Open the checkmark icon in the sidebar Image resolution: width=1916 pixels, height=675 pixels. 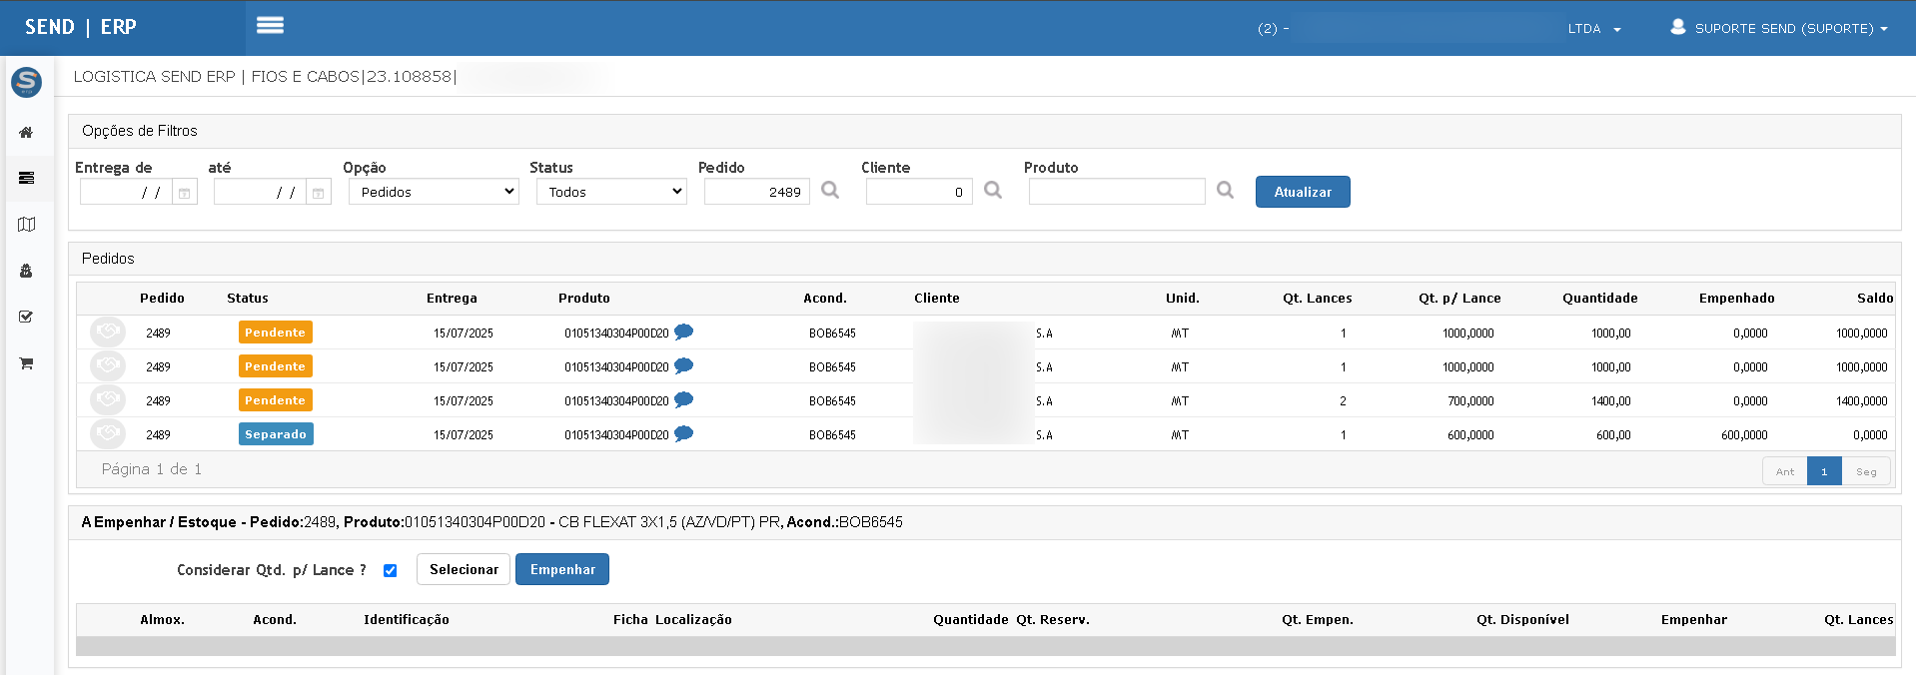26,317
